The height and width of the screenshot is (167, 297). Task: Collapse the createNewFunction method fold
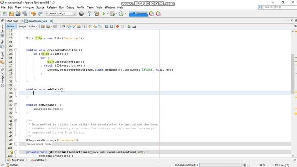pos(16,50)
